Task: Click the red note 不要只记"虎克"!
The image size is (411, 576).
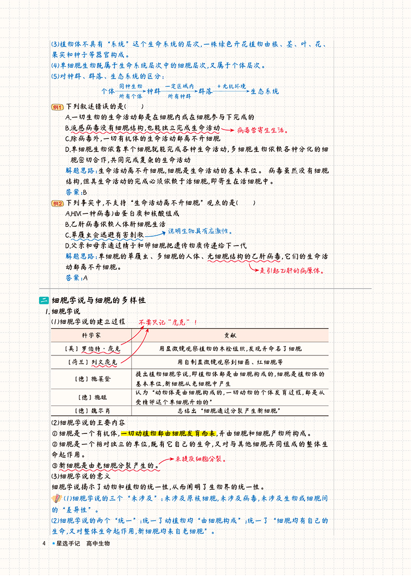Action: click(168, 322)
